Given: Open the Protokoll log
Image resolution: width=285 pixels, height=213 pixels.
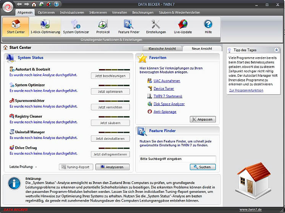Looking at the screenshot, I should coord(103,26).
